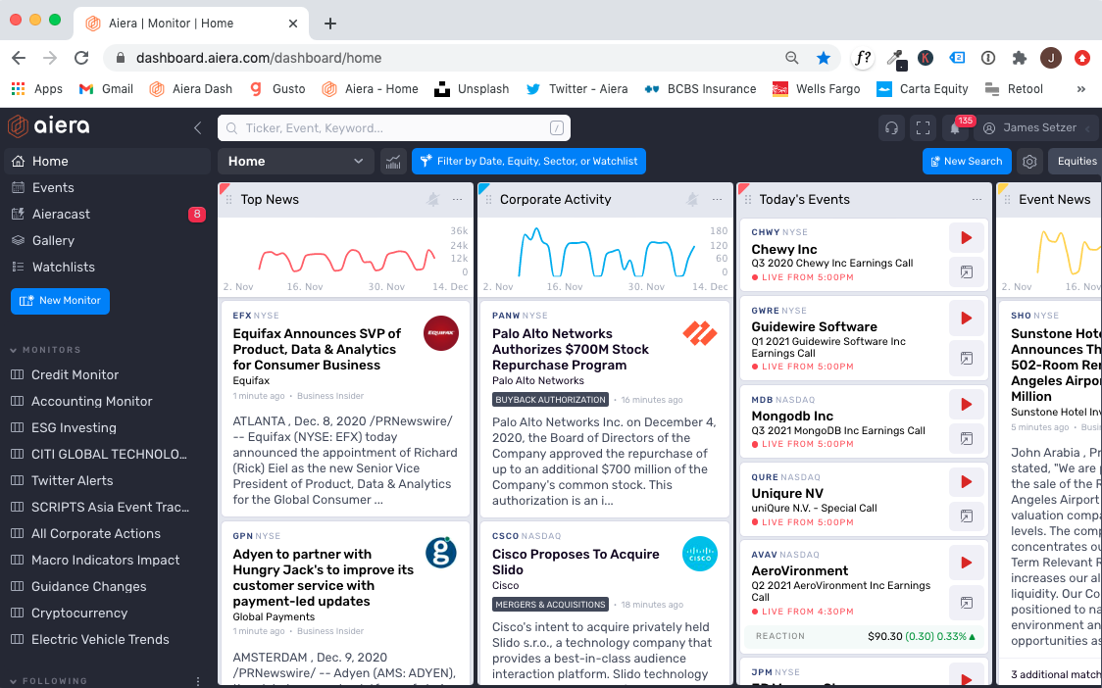Play the AeroVironment earnings call
This screenshot has height=688, width=1102.
click(967, 563)
